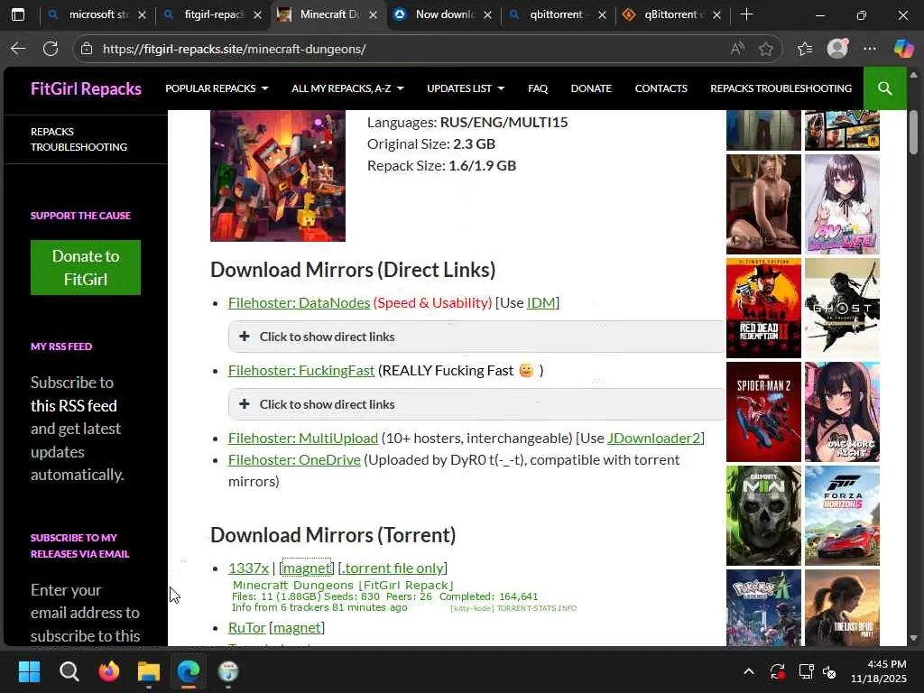Expand All My Repacks, A-Z menu

tap(347, 88)
